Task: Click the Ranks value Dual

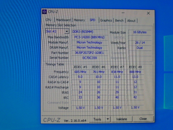Action: 140,48
